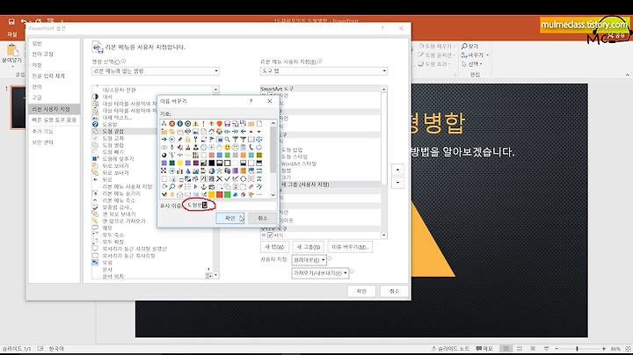
Task: Select the telephone handset symbol
Action: pyautogui.click(x=251, y=148)
